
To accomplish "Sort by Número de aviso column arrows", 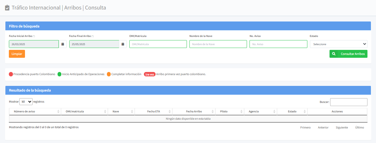I will point(58,112).
